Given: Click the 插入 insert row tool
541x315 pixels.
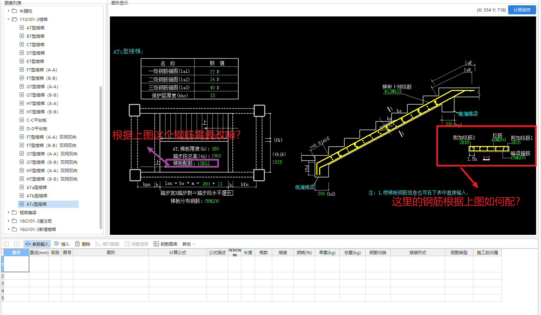Looking at the screenshot, I should [x=62, y=244].
